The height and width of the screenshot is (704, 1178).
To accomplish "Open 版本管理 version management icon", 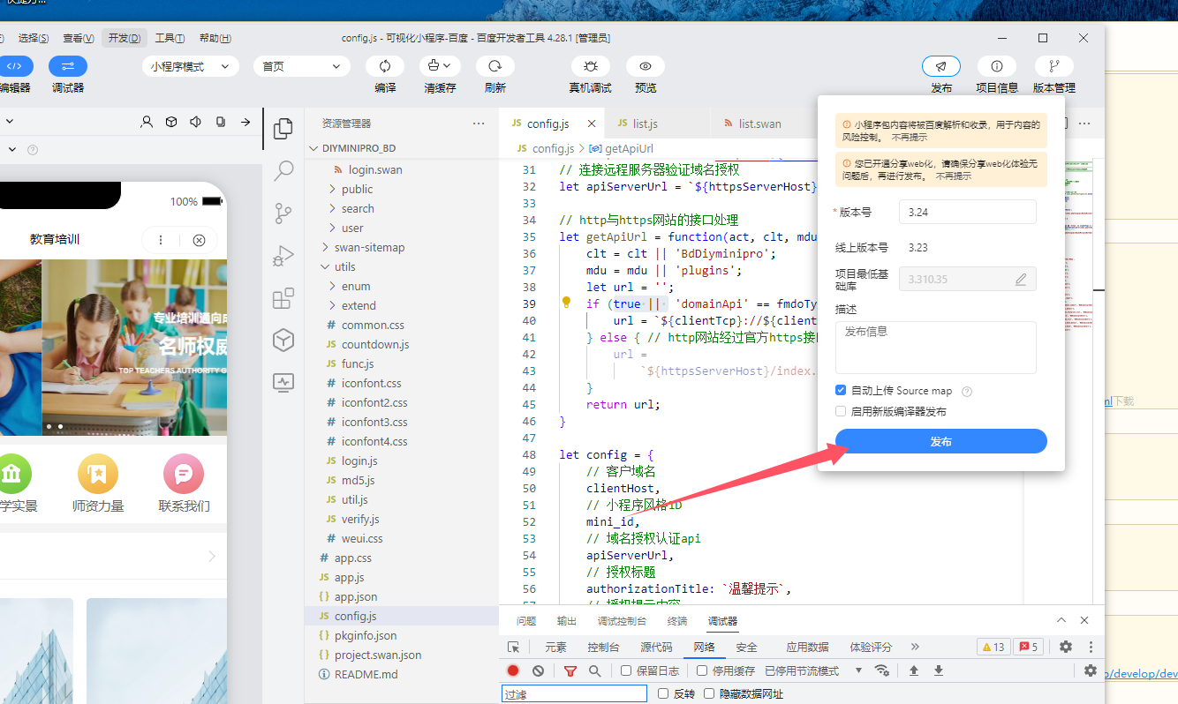I will click(x=1054, y=66).
